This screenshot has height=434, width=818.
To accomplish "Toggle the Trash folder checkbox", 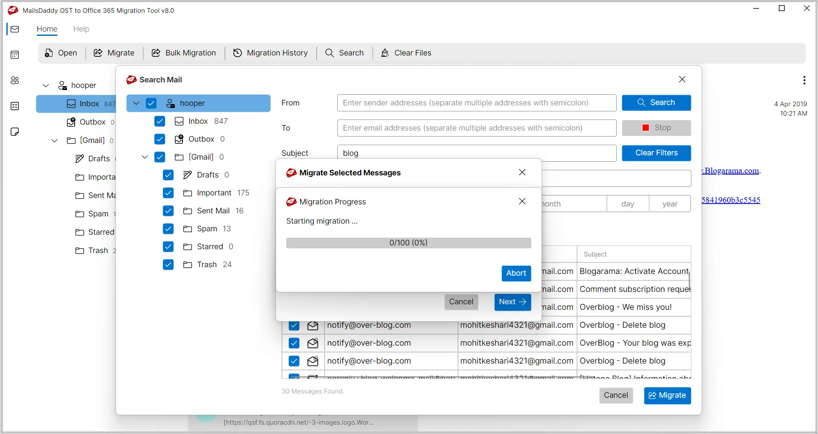I will pos(168,265).
